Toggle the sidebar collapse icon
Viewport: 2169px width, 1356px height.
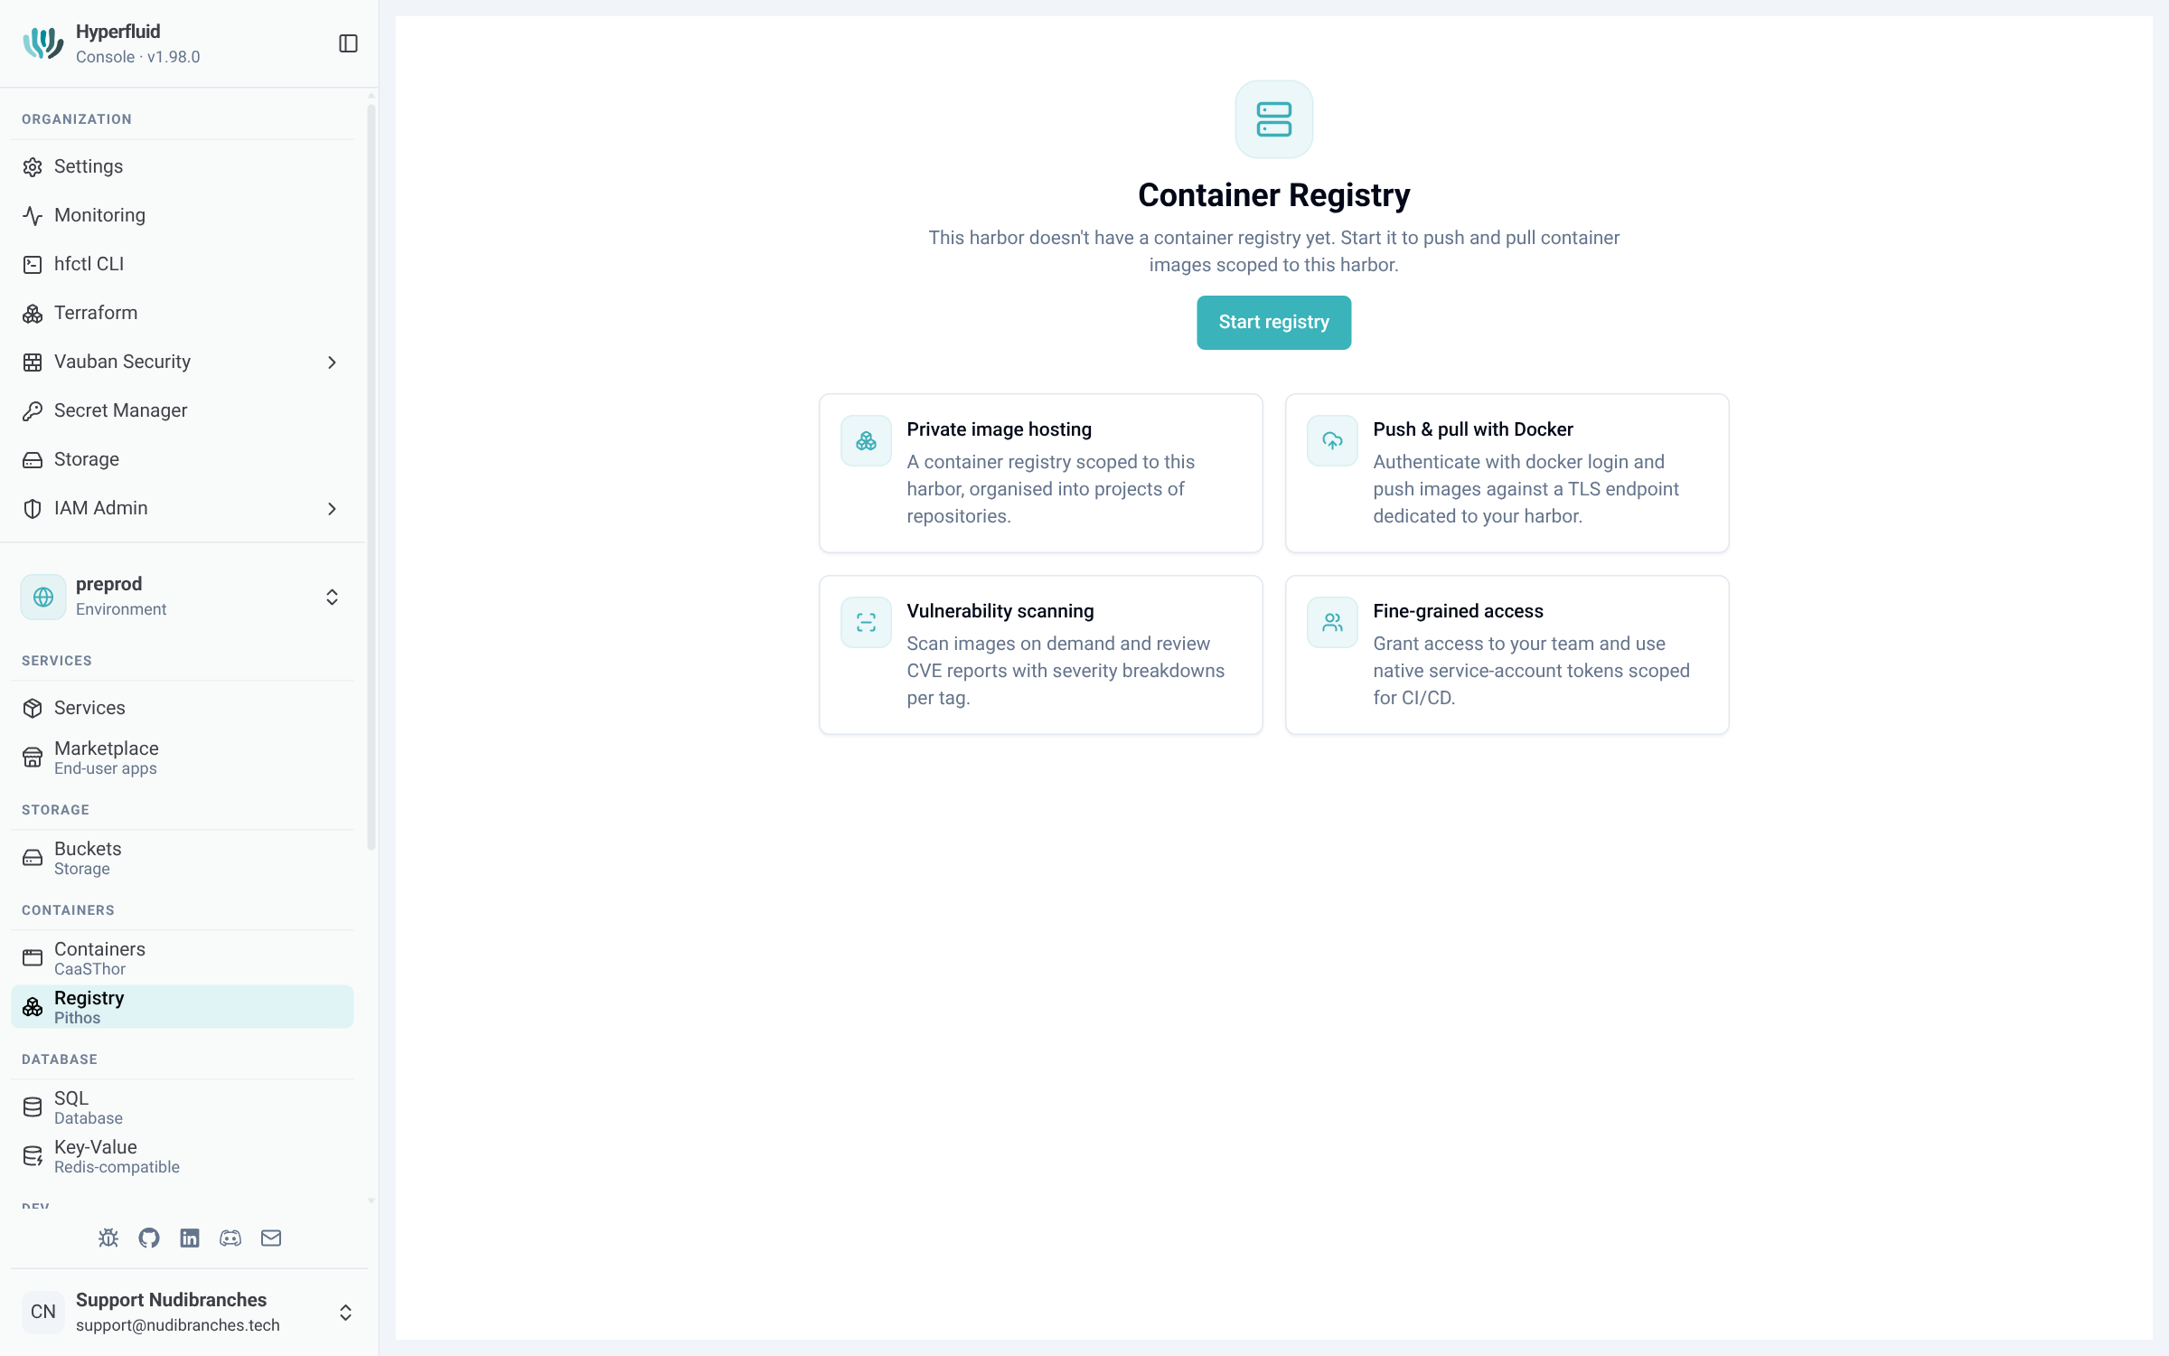point(348,43)
